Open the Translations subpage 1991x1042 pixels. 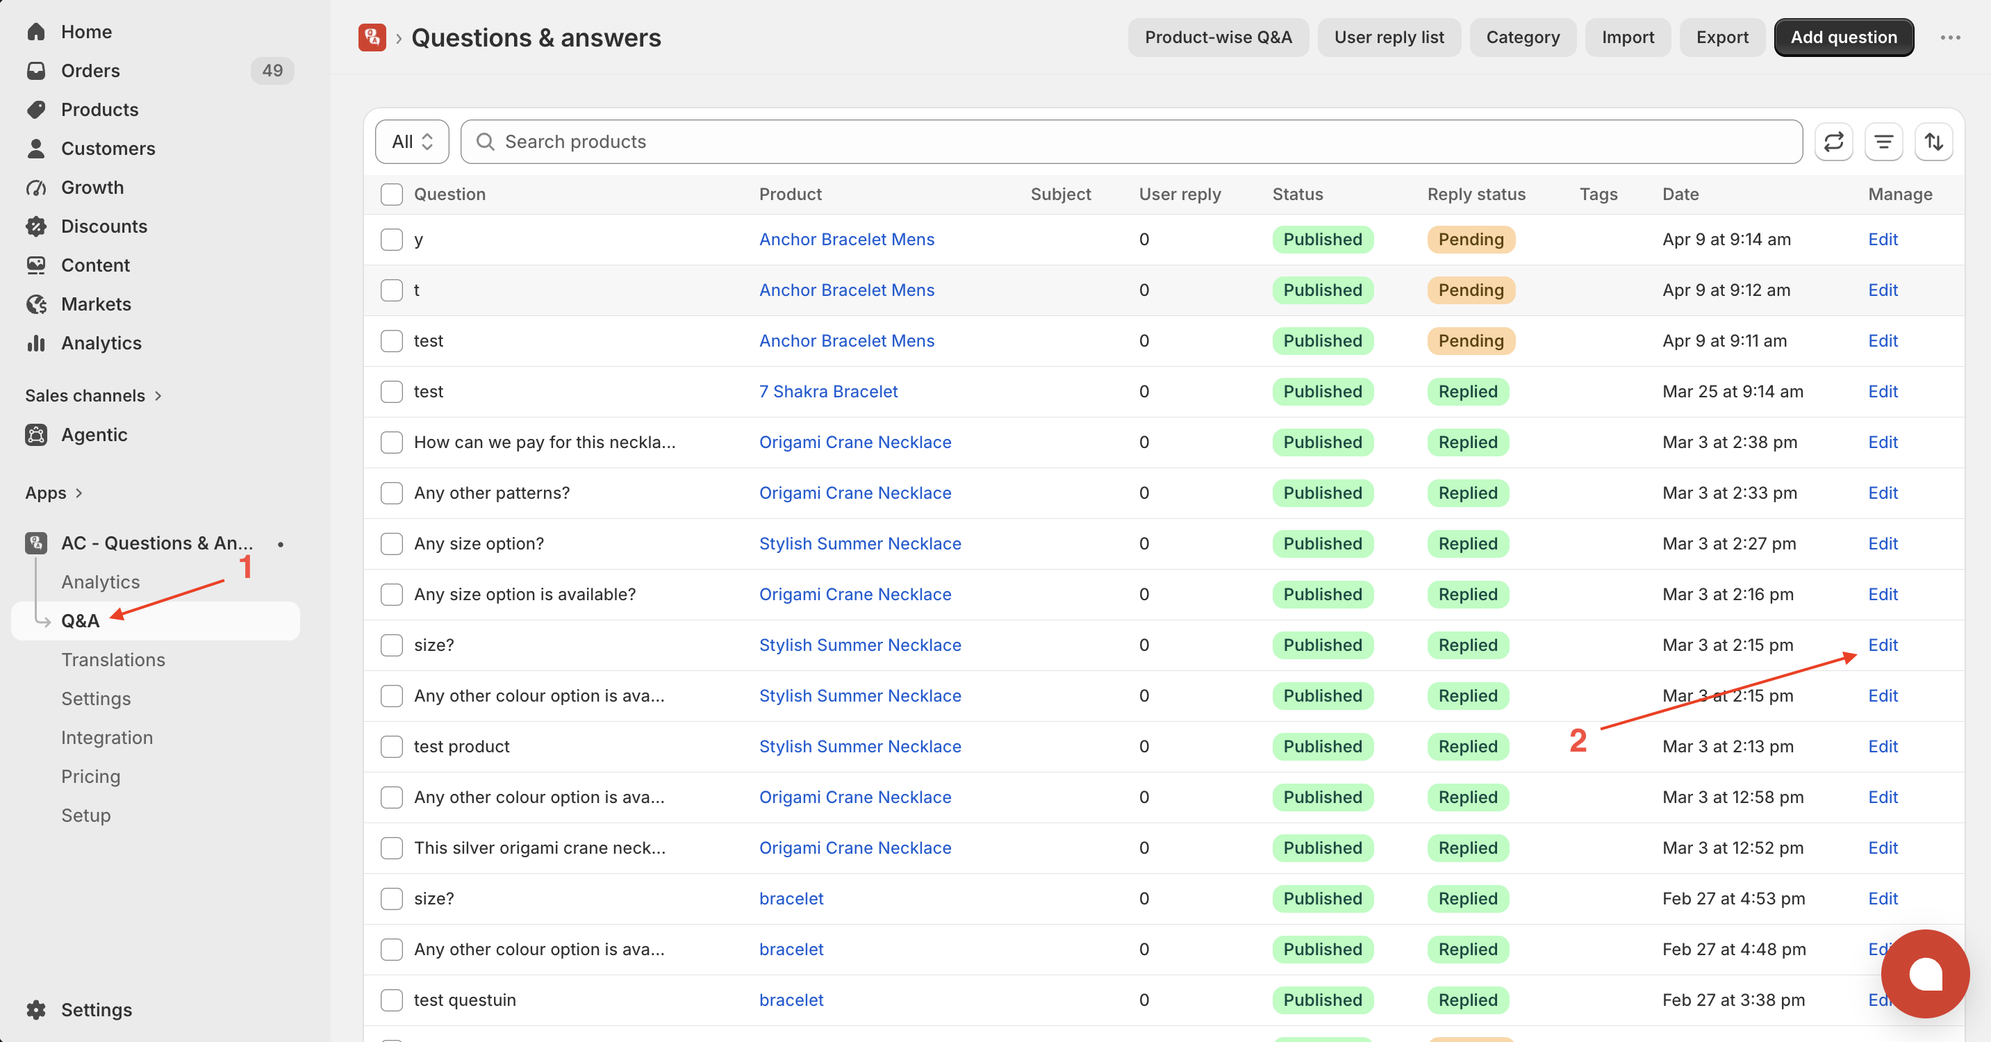tap(113, 659)
